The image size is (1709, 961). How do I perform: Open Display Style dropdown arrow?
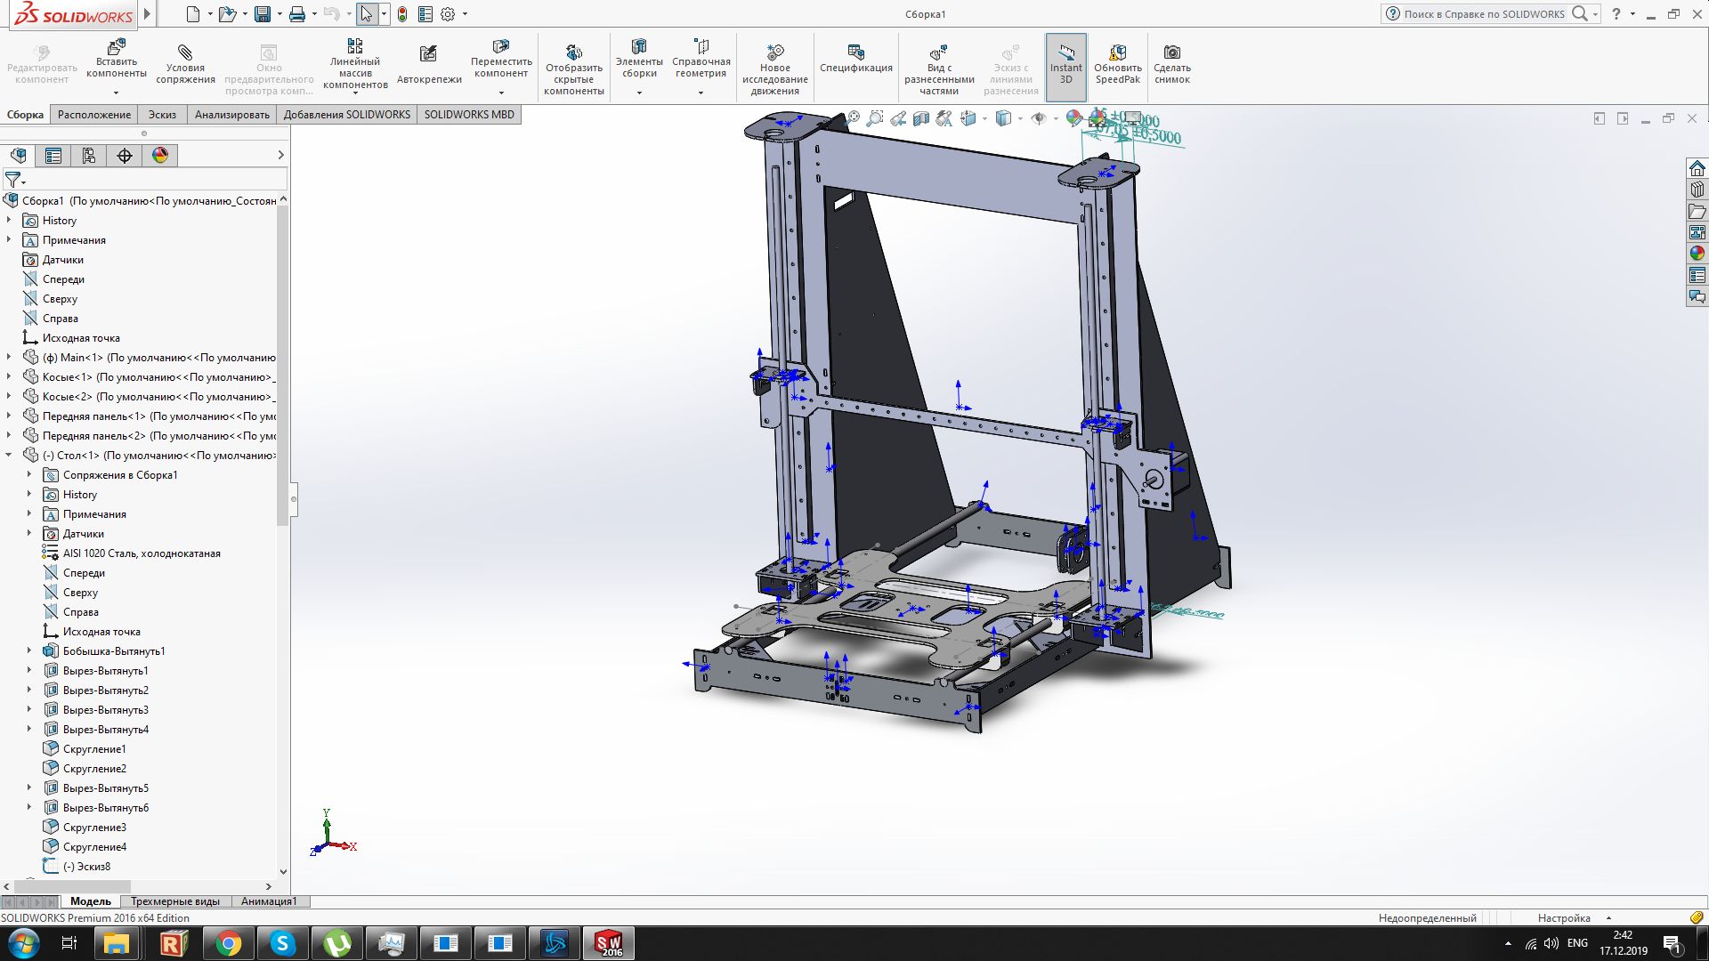(1020, 118)
